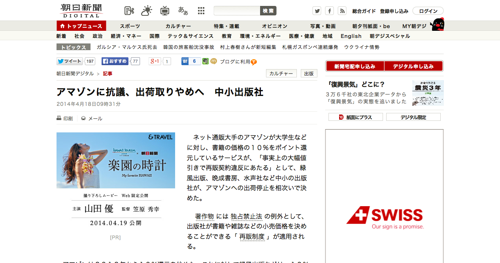The height and width of the screenshot is (263, 500).
Task: Click the デジタル申し込み red button
Action: click(413, 66)
